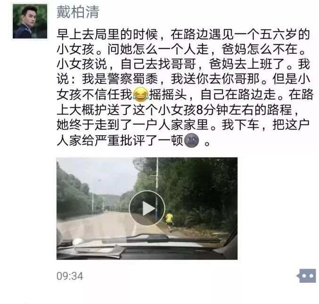Select the post line starting 早上去局里的时候

183,34
